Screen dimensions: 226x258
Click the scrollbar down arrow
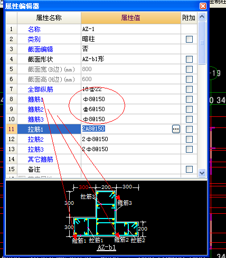tap(202, 173)
